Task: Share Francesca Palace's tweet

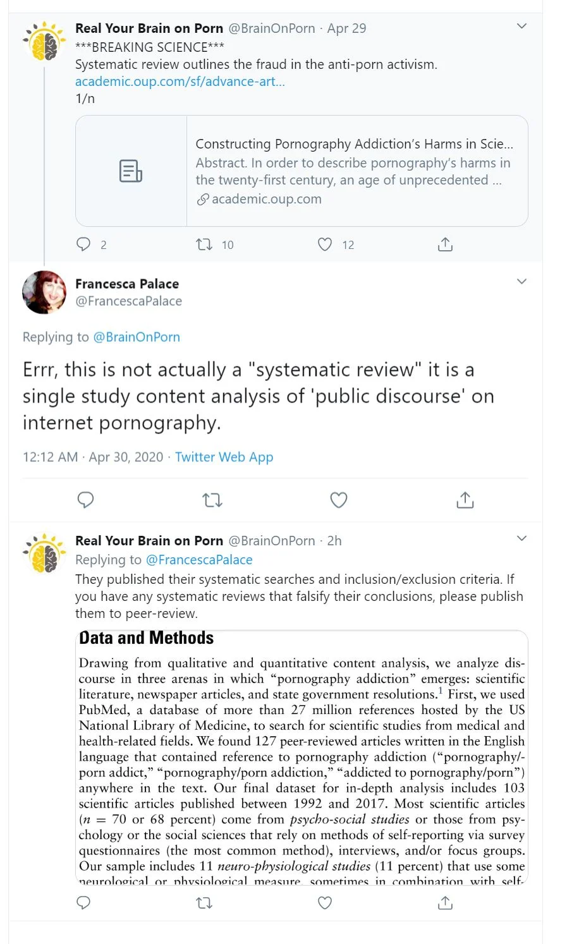Action: coord(465,500)
